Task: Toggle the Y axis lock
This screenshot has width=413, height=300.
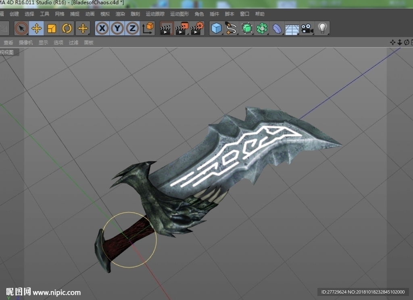Action: click(117, 28)
